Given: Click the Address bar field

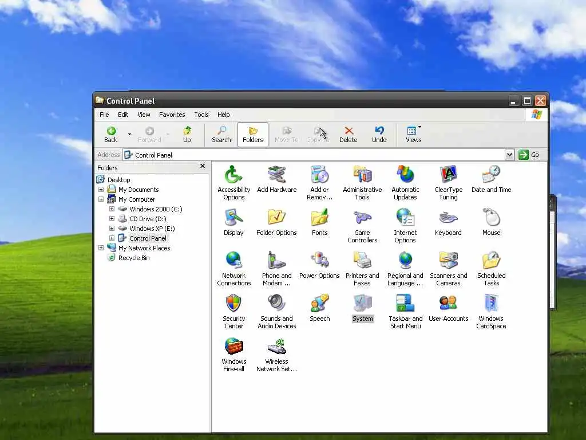Looking at the screenshot, I should pyautogui.click(x=314, y=155).
